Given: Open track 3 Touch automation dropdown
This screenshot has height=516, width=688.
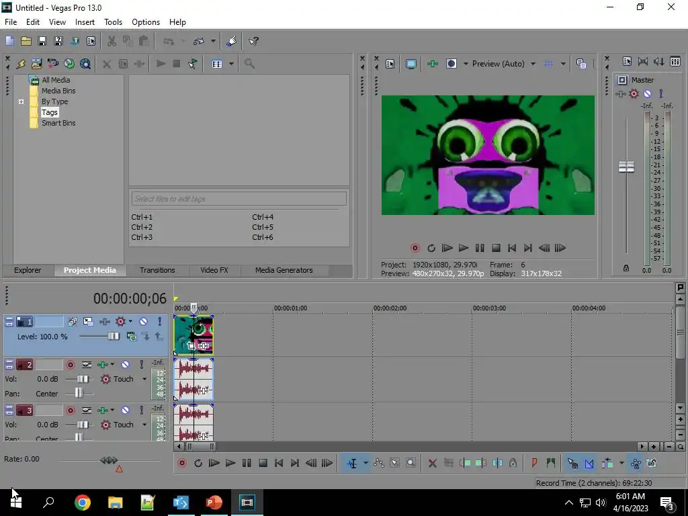Looking at the screenshot, I should pyautogui.click(x=144, y=425).
